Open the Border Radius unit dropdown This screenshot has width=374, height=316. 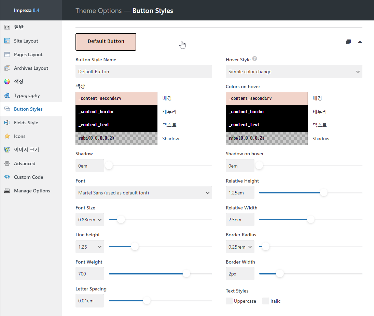pos(240,247)
